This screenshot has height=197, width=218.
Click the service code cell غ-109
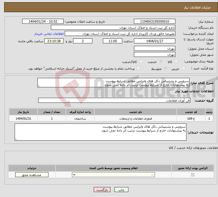[x=191, y=119]
